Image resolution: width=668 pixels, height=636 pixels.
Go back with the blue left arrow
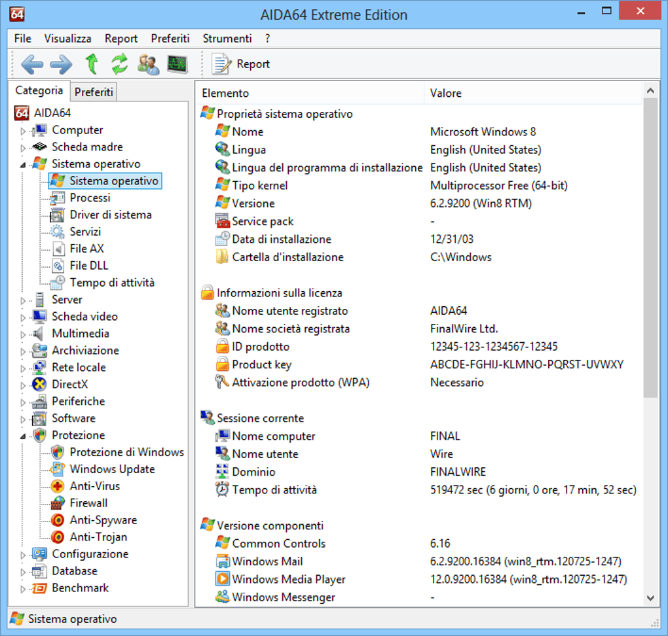point(32,64)
